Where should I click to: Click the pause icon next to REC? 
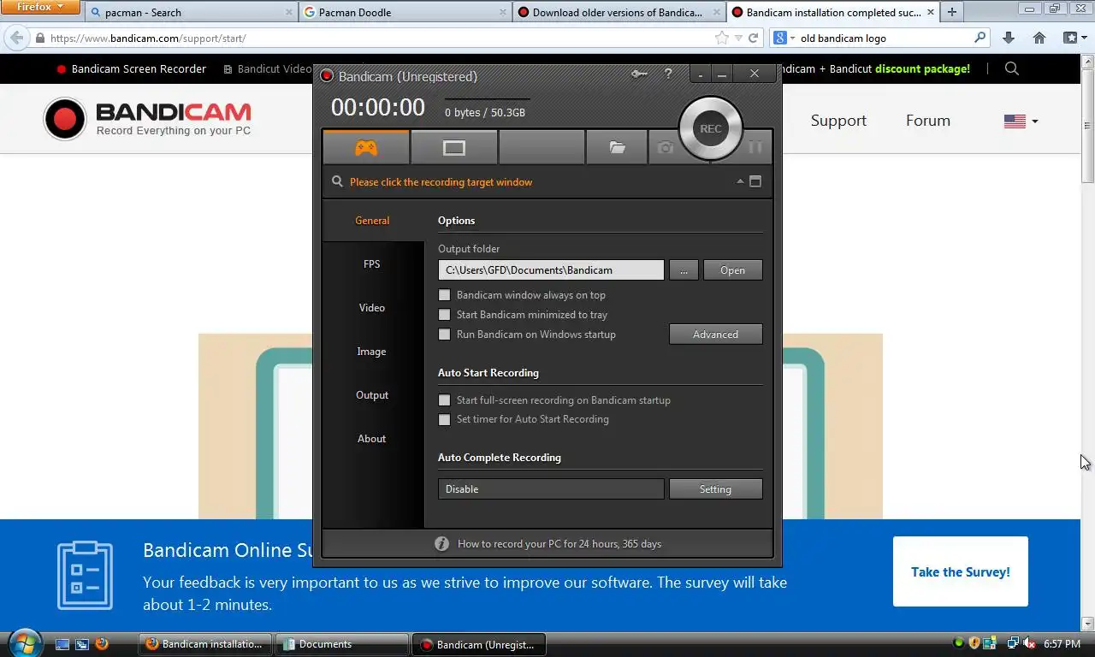(755, 147)
